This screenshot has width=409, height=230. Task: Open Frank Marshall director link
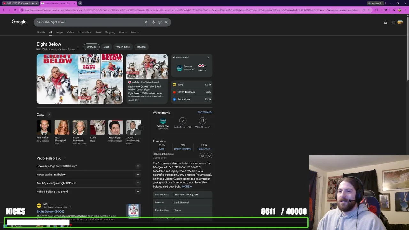tap(181, 203)
